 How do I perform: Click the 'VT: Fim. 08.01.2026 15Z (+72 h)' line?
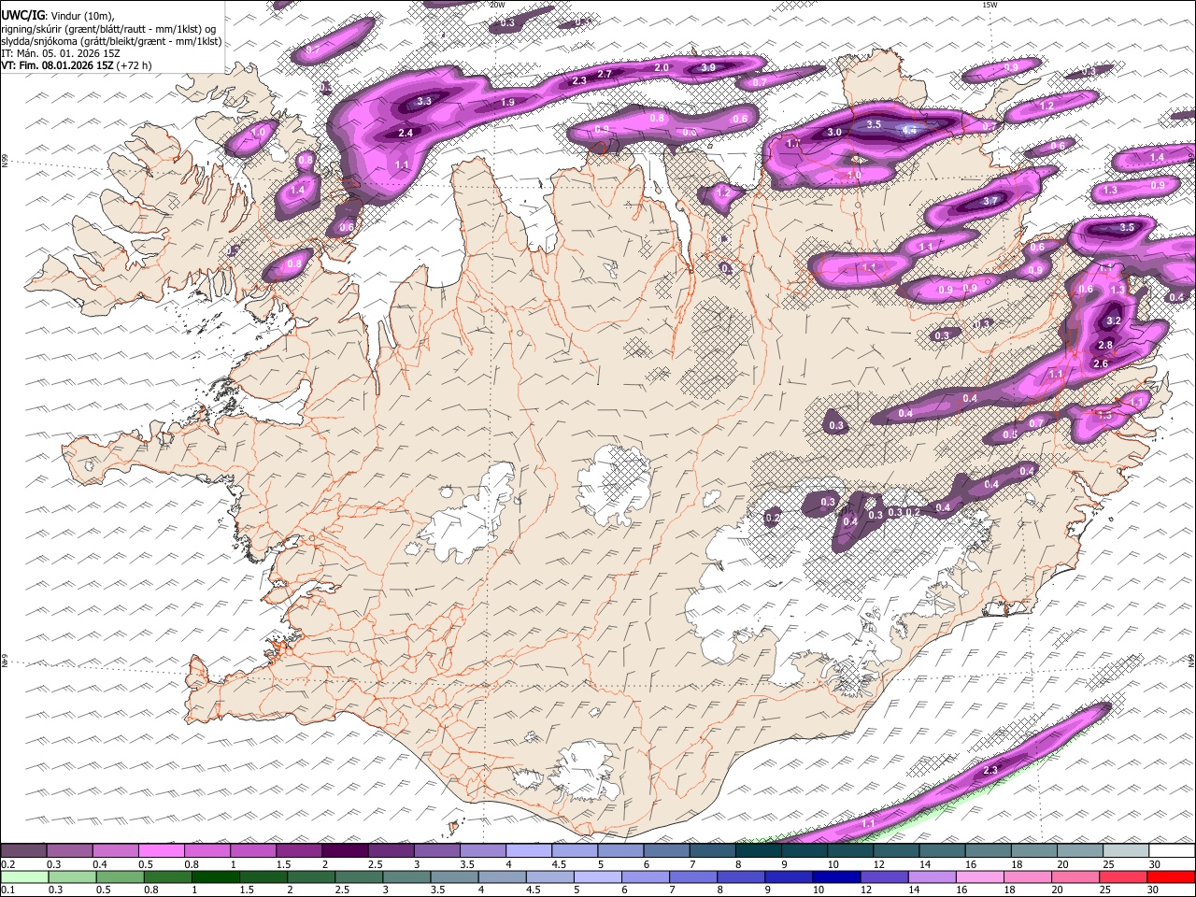[77, 65]
